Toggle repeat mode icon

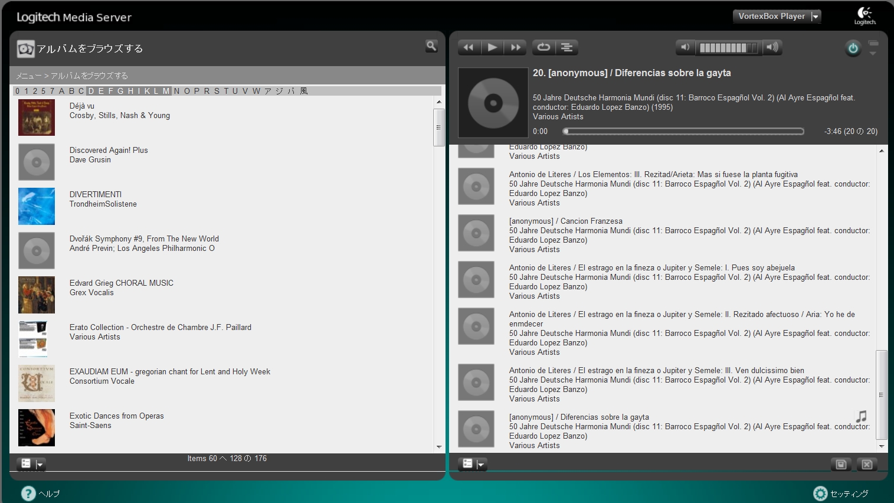pos(543,47)
